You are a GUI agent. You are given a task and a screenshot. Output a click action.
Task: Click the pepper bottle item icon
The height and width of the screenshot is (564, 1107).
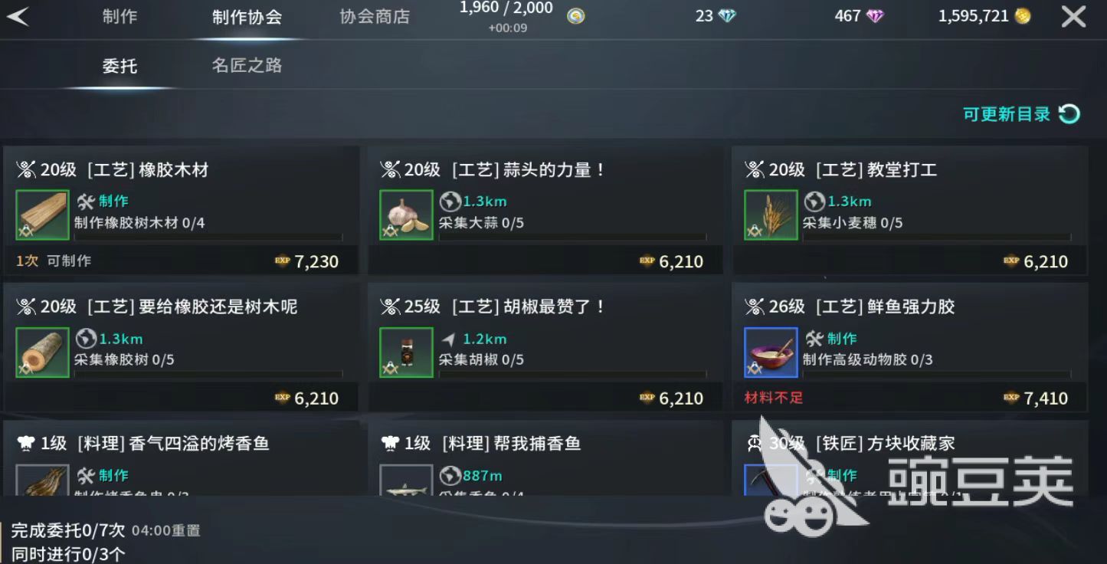point(406,352)
